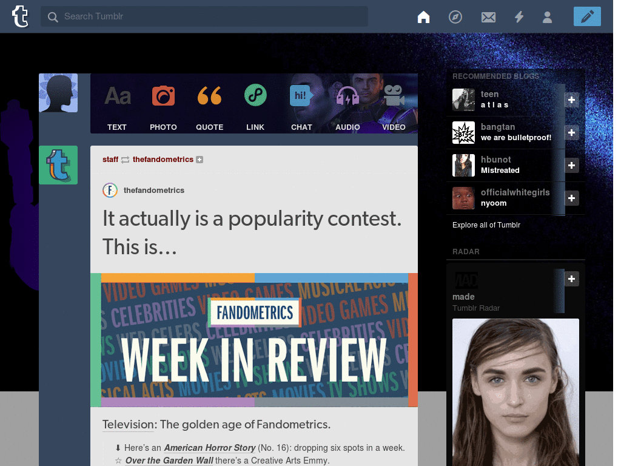
Task: Click the Tumblr logo in the top bar
Action: [20, 16]
